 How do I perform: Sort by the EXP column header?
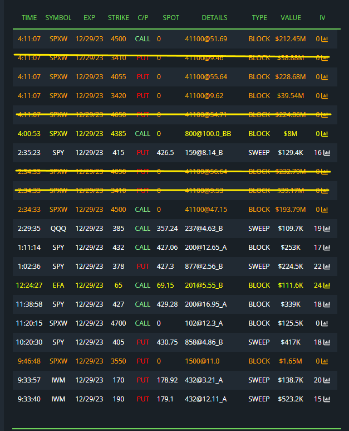pos(89,18)
